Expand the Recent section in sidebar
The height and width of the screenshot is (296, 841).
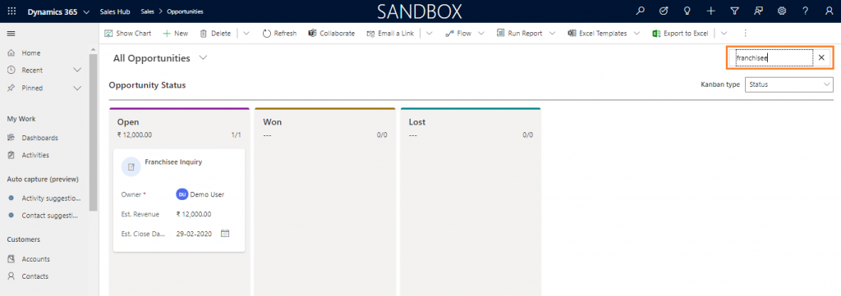tap(76, 71)
